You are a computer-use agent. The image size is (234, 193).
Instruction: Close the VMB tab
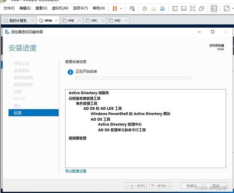click(x=79, y=21)
